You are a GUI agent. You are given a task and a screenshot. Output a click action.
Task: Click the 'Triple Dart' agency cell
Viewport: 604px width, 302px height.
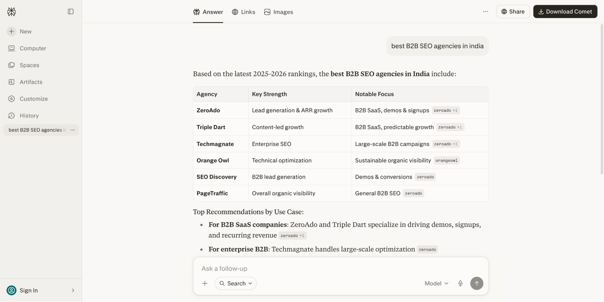pyautogui.click(x=221, y=127)
